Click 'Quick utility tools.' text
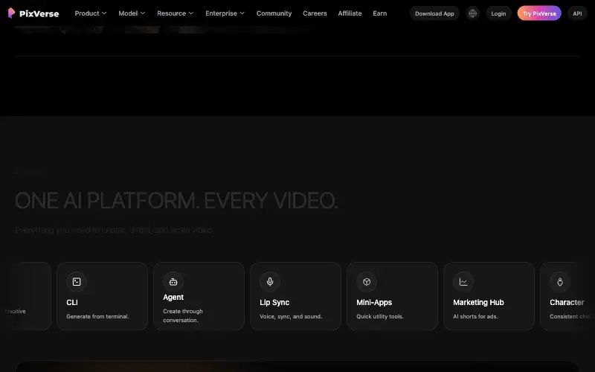 click(x=380, y=317)
